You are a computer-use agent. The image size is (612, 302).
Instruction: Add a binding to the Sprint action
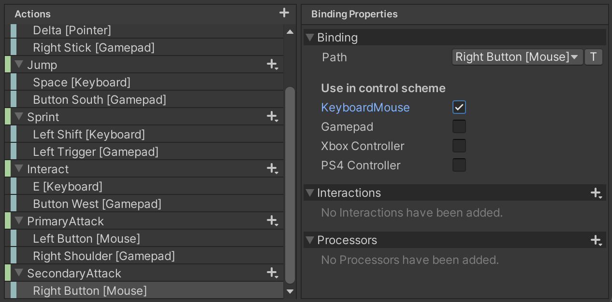pos(273,117)
